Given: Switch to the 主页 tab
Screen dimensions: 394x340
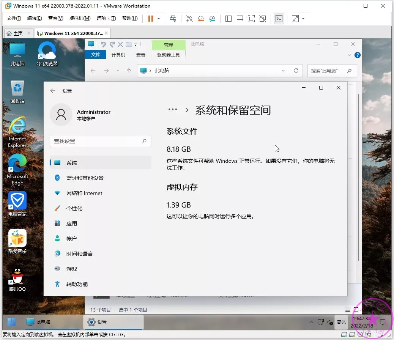Looking at the screenshot, I should pyautogui.click(x=15, y=33).
